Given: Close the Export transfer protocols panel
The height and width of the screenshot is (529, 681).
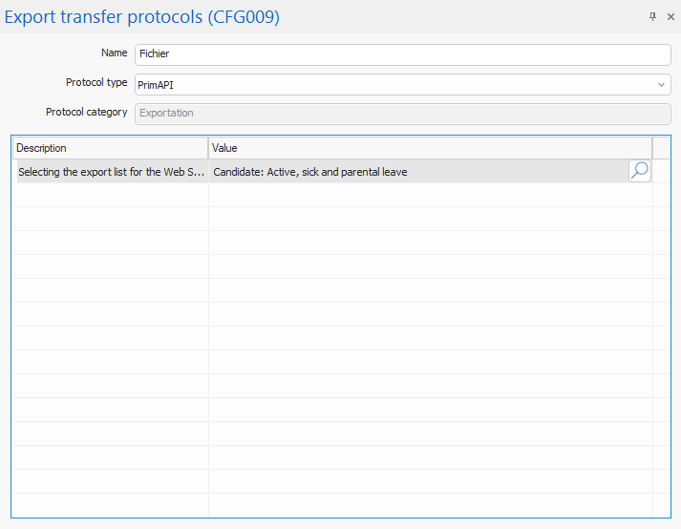Looking at the screenshot, I should point(670,17).
